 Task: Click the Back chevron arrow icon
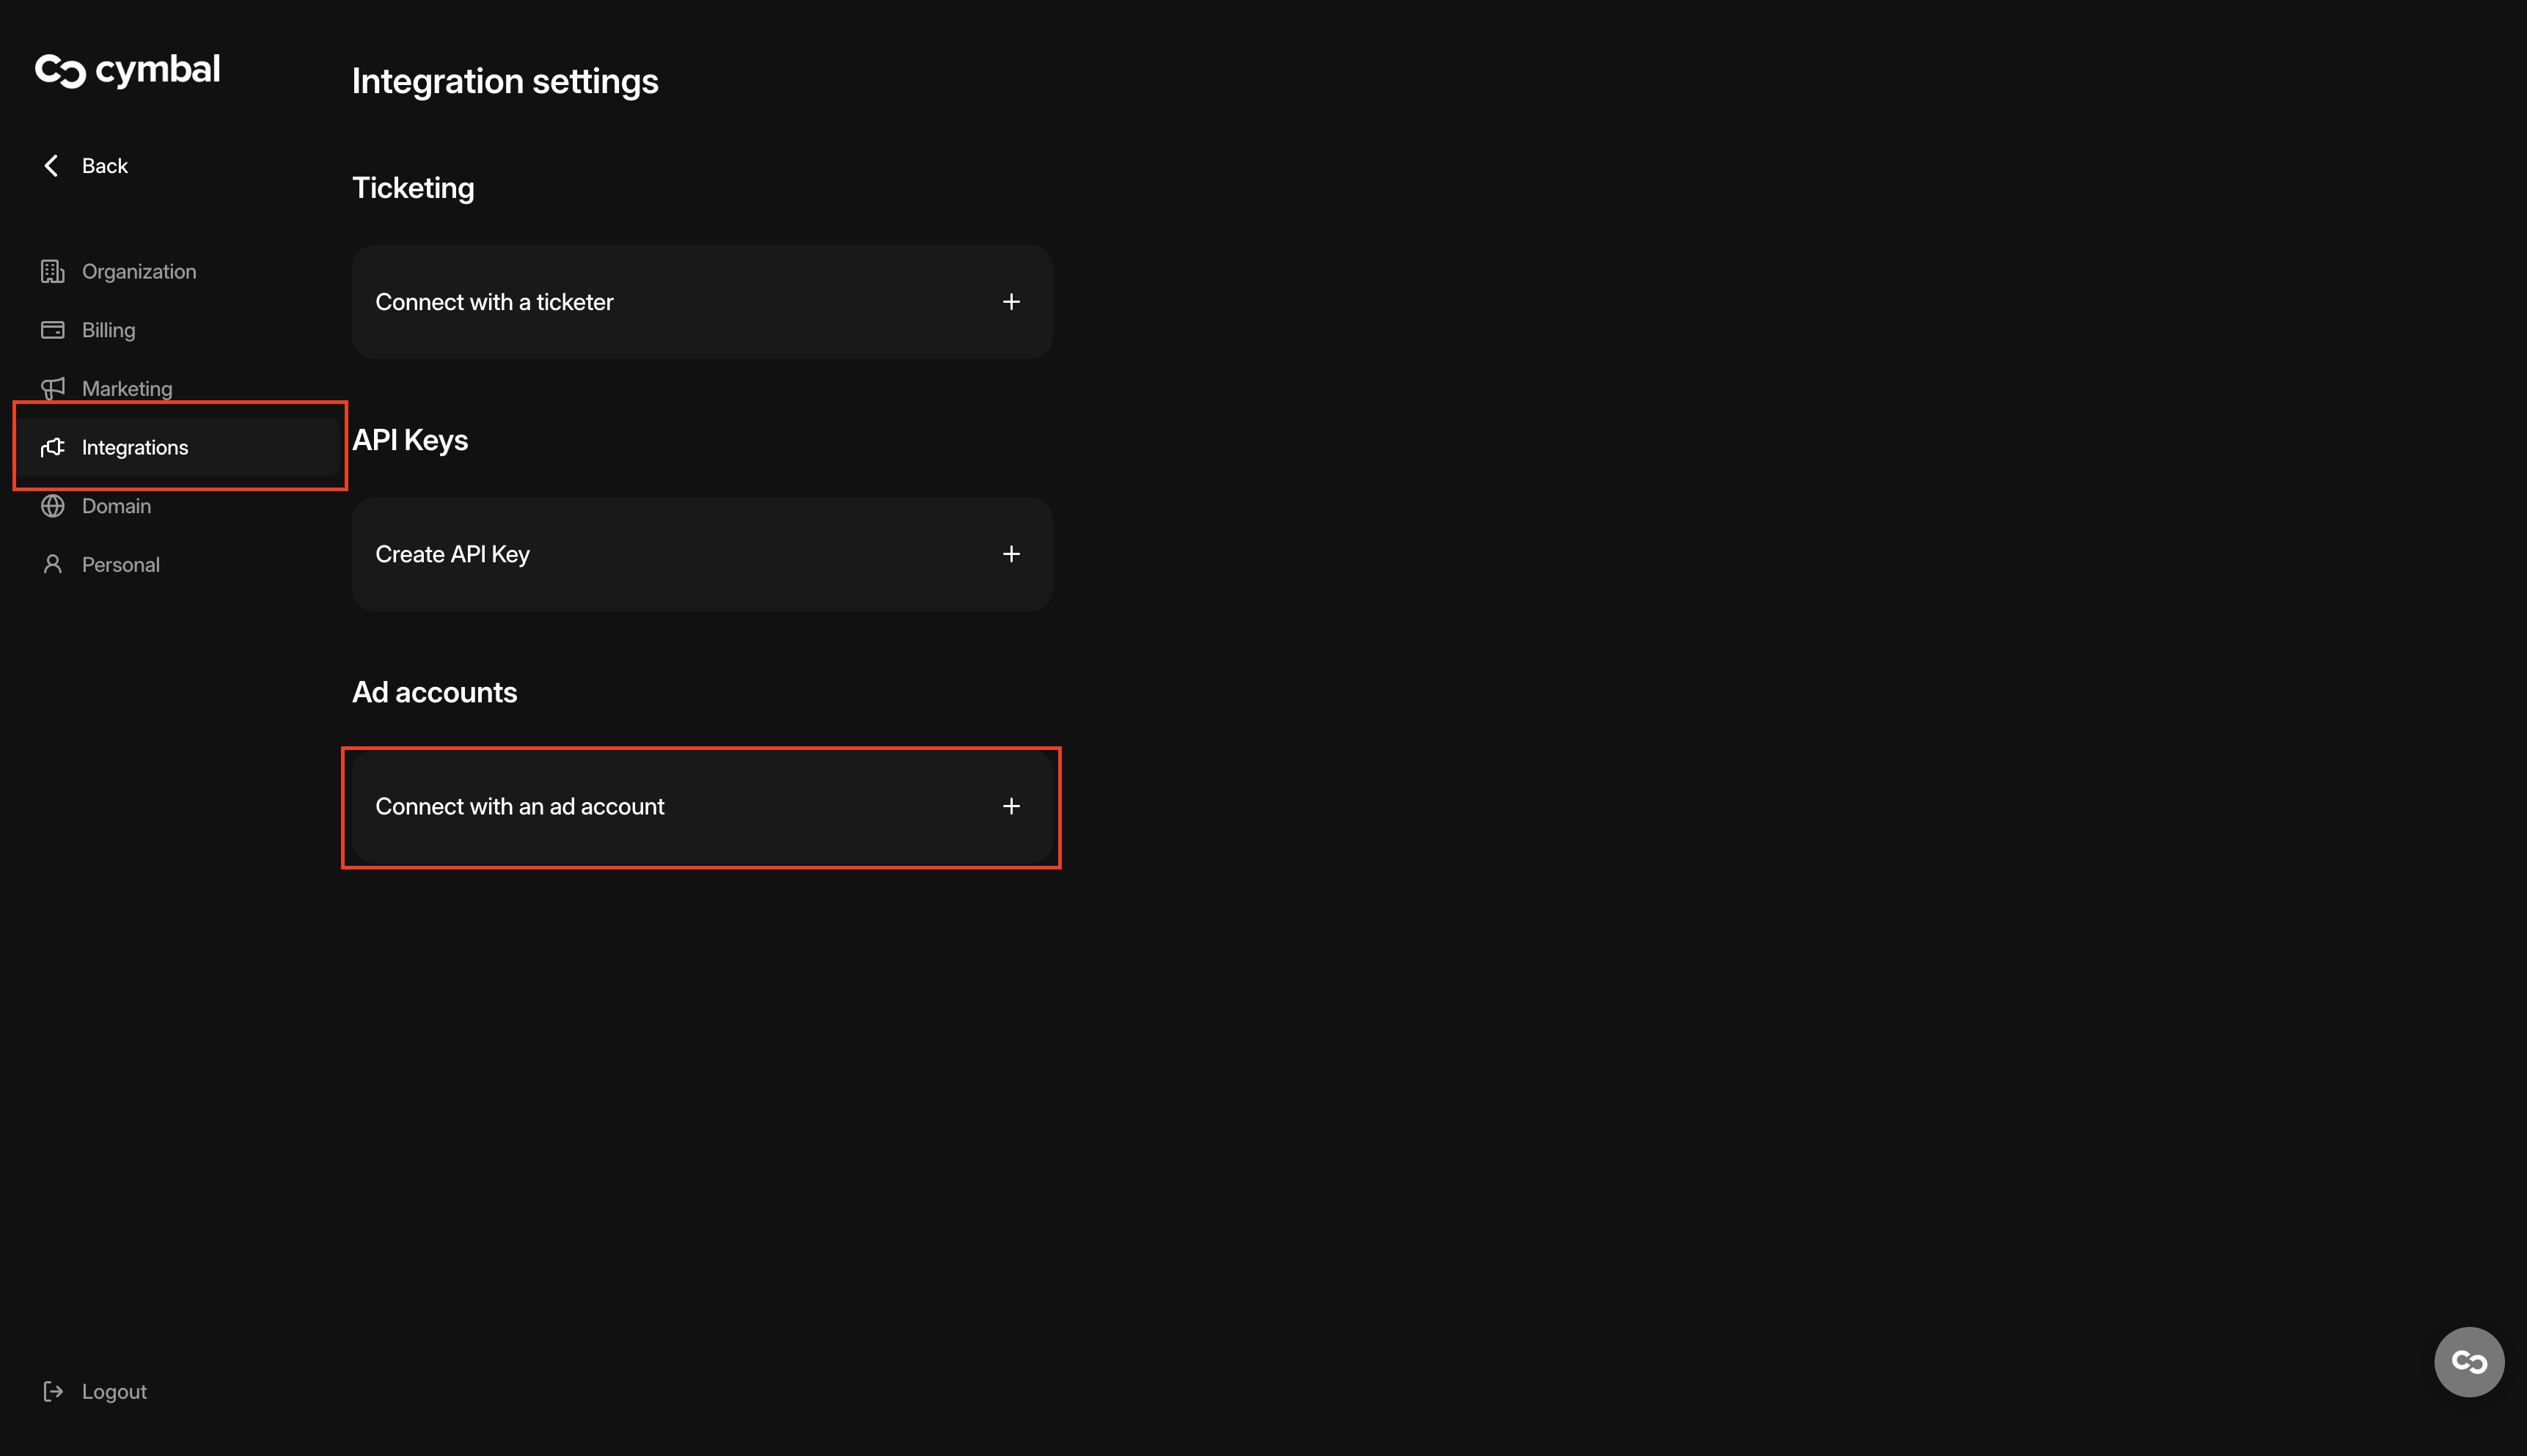[x=51, y=166]
